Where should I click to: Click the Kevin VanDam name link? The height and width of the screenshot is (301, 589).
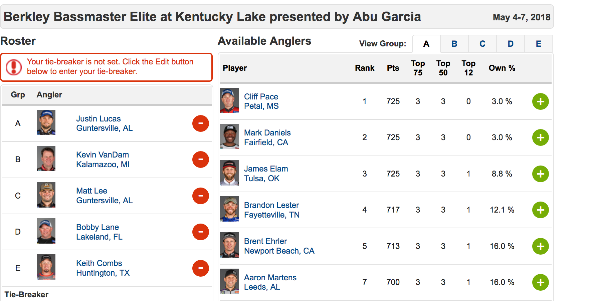pyautogui.click(x=103, y=155)
